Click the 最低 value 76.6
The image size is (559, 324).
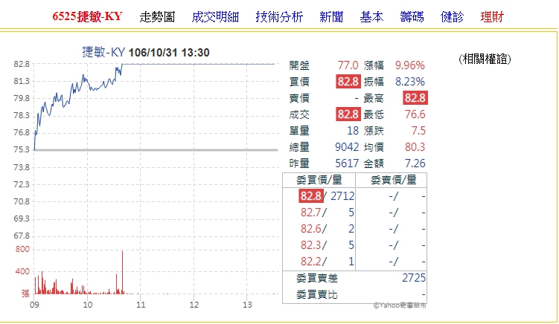coord(415,114)
